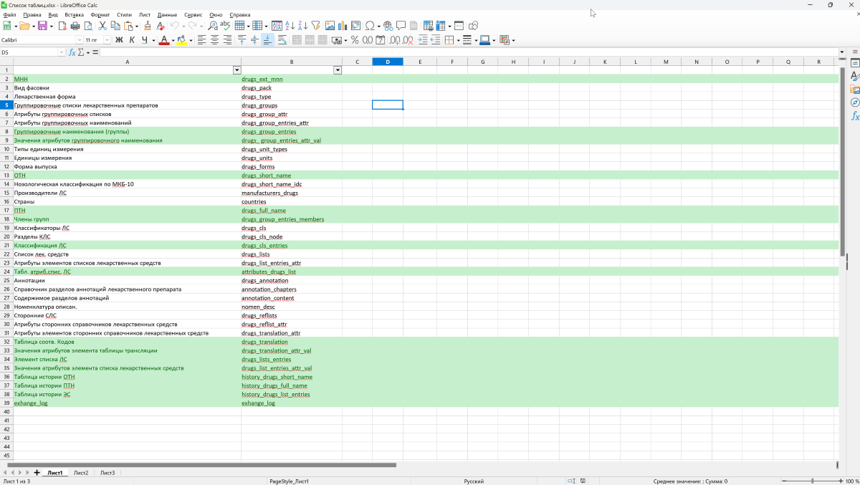Open the Формат menu
Viewport: 860px width, 485px height.
(100, 14)
